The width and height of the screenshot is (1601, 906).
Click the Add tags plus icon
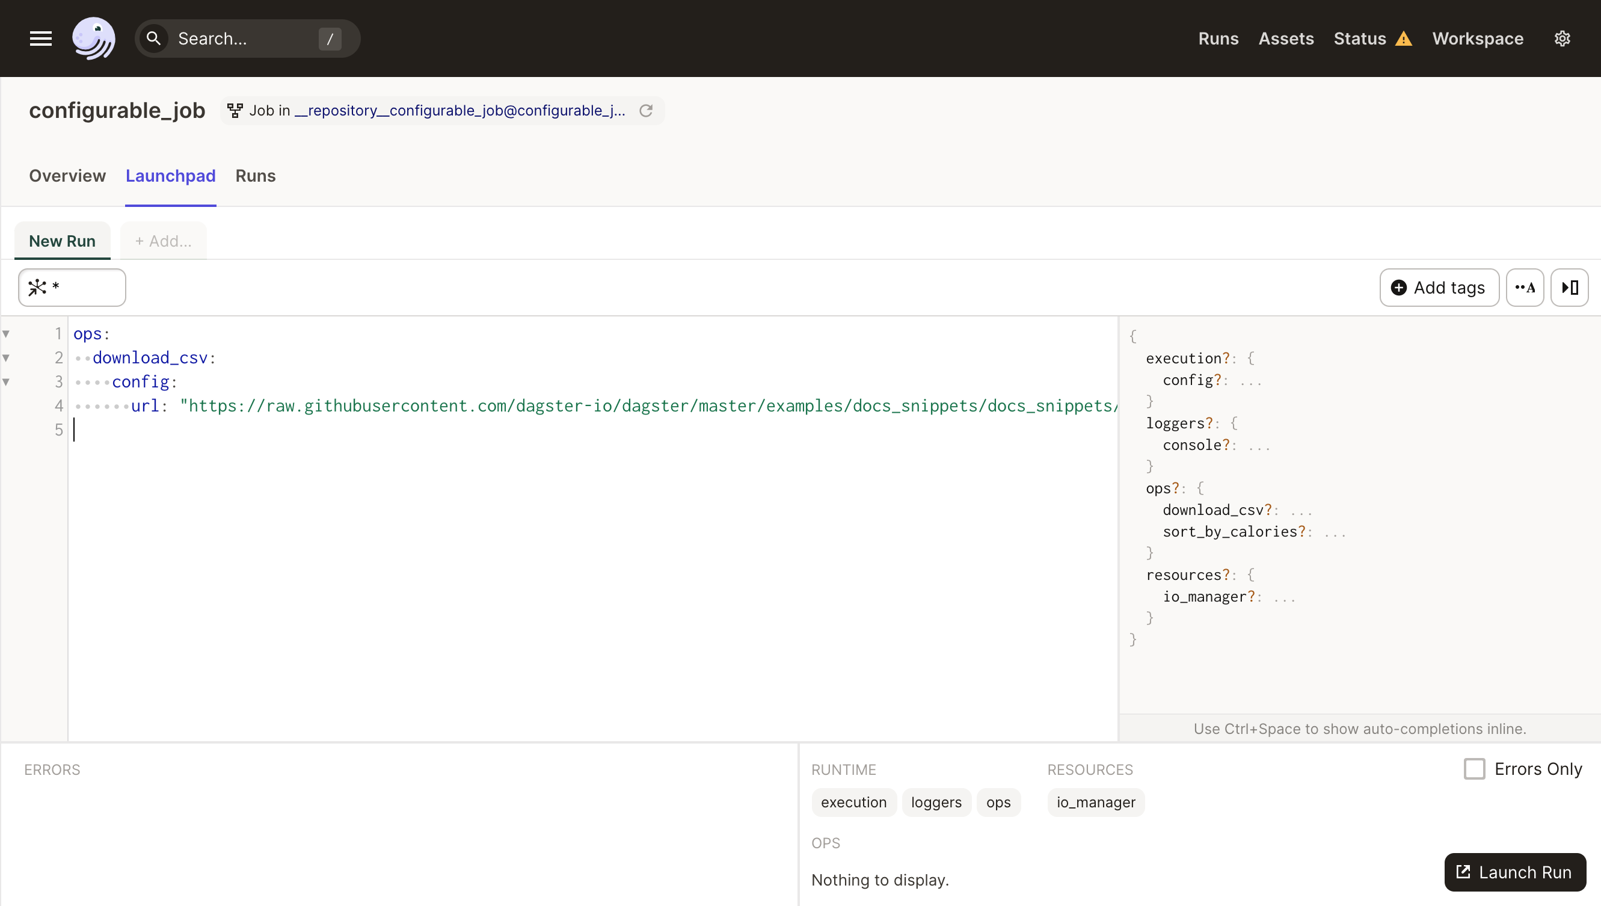coord(1399,287)
